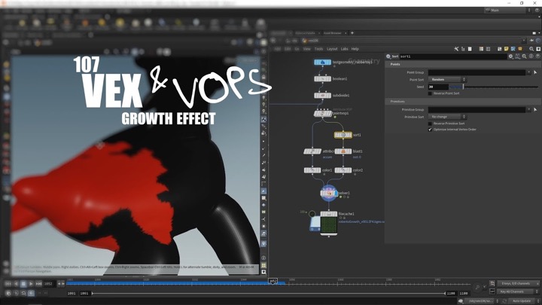Open the View menu in network editor
This screenshot has height=305, width=542.
coord(307,49)
